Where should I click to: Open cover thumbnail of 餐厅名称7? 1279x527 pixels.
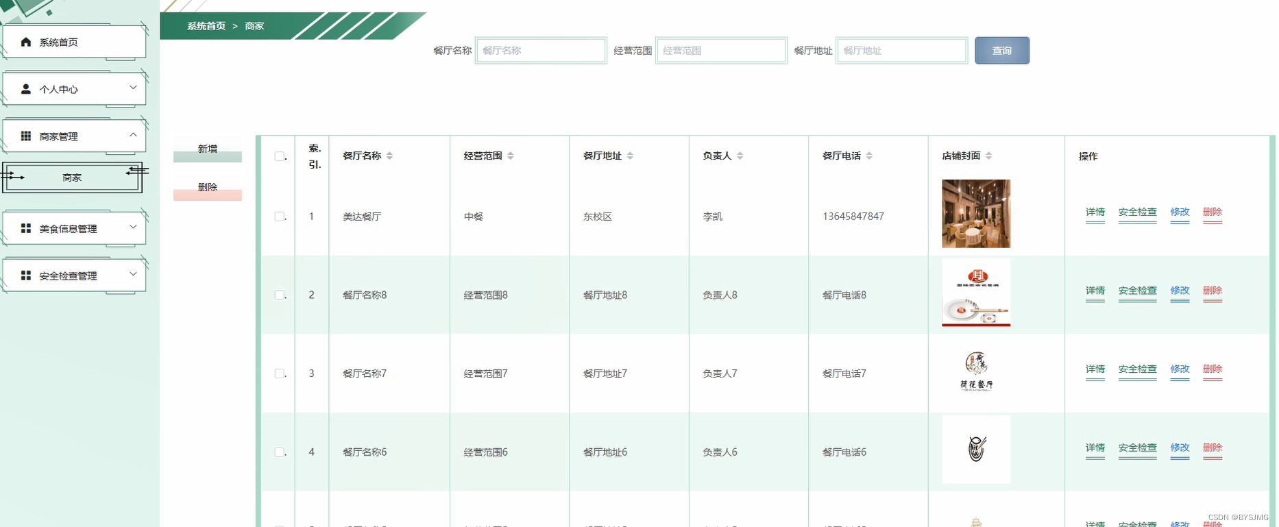coord(976,371)
